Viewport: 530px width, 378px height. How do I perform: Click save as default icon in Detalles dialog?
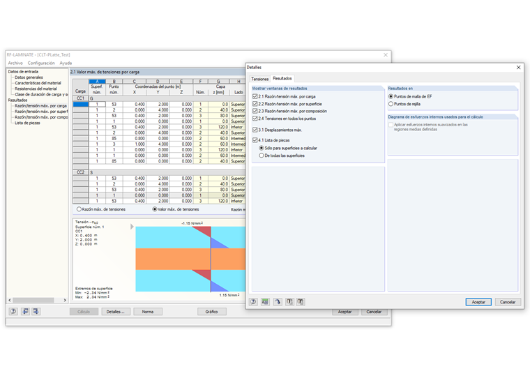pos(301,301)
